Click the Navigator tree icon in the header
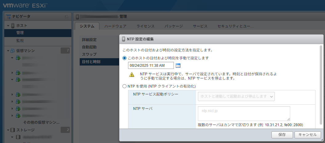The width and height of the screenshot is (325, 143). click(x=8, y=17)
